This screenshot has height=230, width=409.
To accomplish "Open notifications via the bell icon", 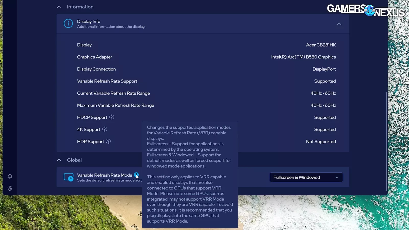I will tap(10, 176).
